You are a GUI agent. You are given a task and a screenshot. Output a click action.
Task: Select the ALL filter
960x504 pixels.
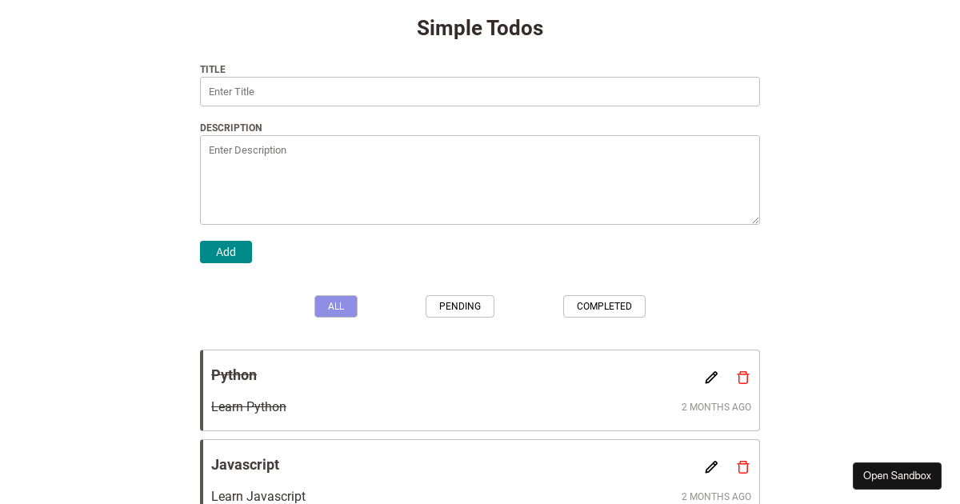pos(335,306)
